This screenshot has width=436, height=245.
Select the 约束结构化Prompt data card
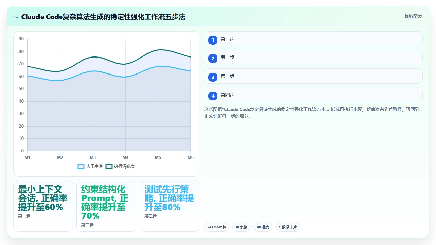coord(106,206)
